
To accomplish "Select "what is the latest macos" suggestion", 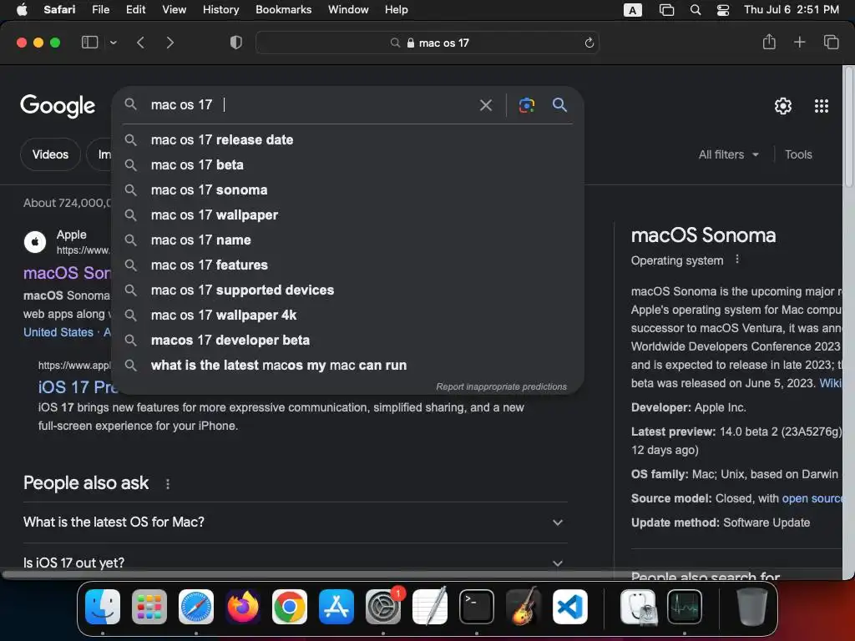I will coord(347,366).
